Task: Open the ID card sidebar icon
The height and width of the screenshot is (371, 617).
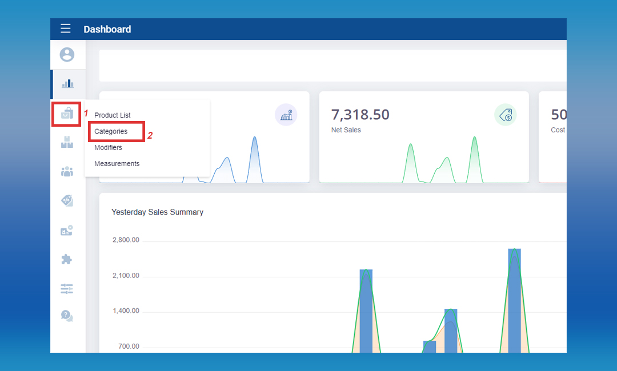Action: tap(67, 231)
